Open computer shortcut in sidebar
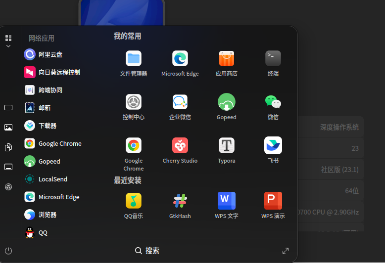The width and height of the screenshot is (385, 263). 8,108
